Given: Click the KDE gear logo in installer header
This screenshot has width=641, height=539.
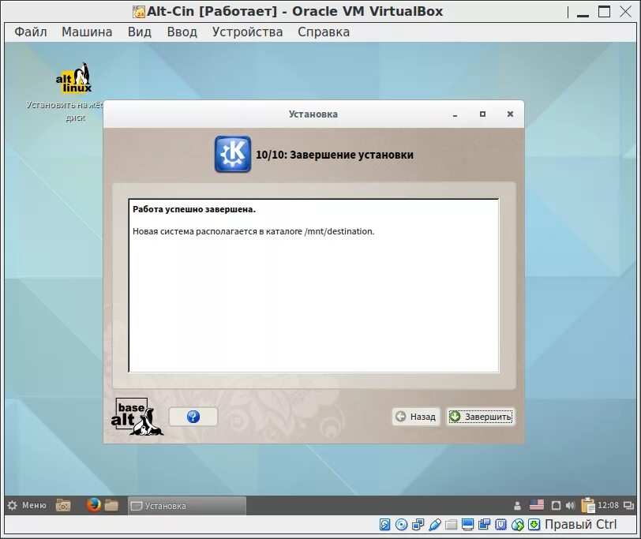Looking at the screenshot, I should (x=233, y=154).
